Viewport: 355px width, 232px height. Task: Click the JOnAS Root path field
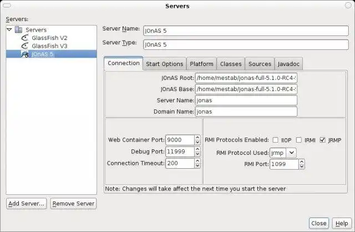coord(246,78)
